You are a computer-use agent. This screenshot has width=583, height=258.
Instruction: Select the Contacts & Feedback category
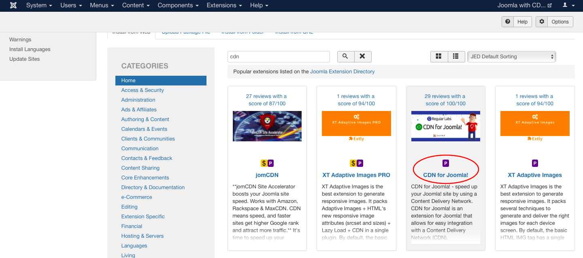tap(147, 158)
